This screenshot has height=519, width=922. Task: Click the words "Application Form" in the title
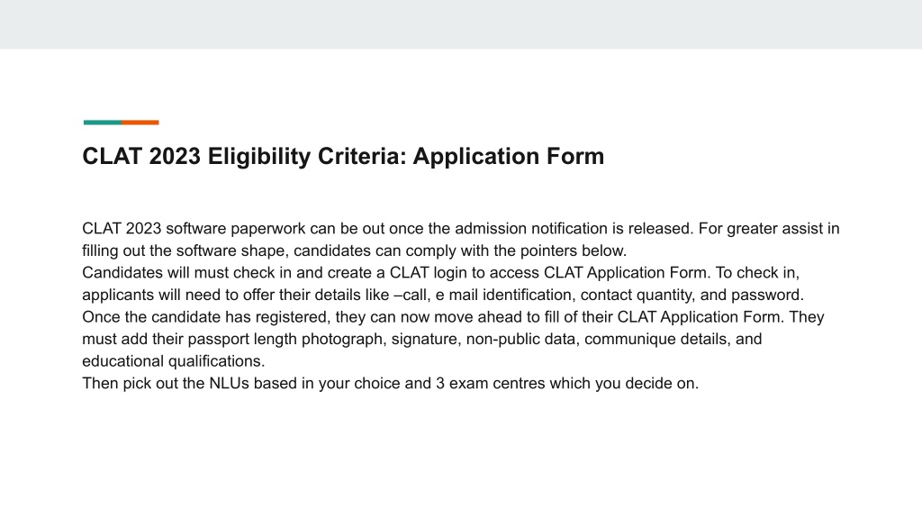[x=508, y=157]
